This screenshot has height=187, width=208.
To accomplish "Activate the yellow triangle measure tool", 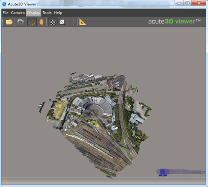I will coord(83,22).
